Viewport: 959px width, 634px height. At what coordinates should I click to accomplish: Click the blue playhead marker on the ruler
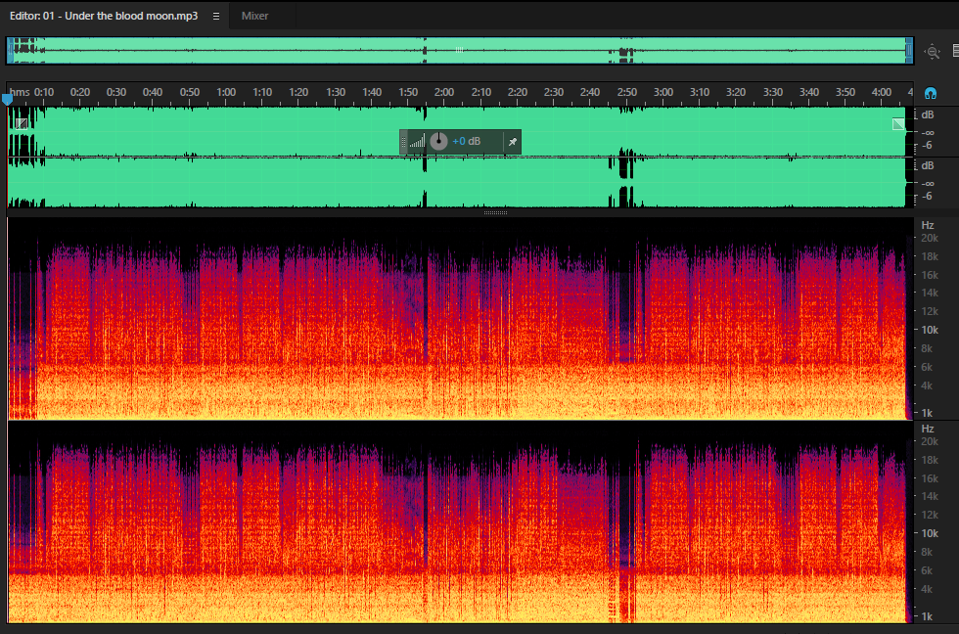tap(8, 99)
